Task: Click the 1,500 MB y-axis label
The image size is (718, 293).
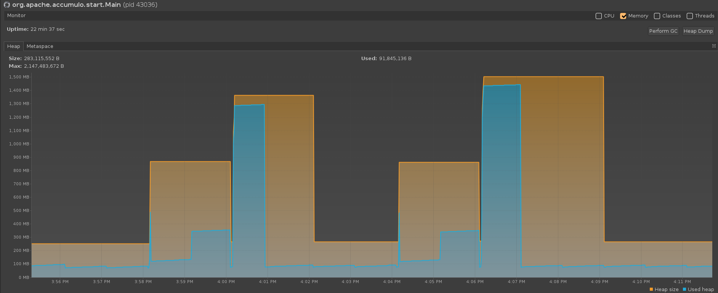Action: (19, 77)
